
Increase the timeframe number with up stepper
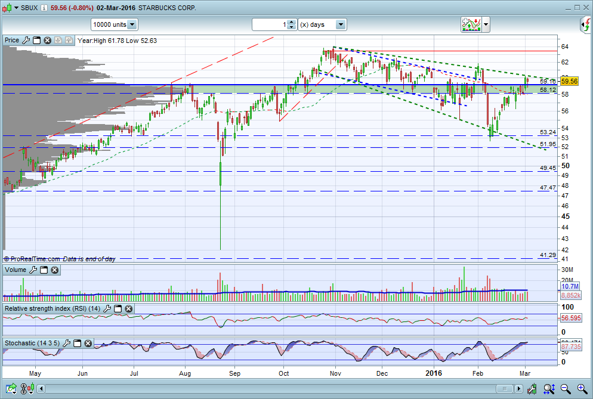pos(291,22)
